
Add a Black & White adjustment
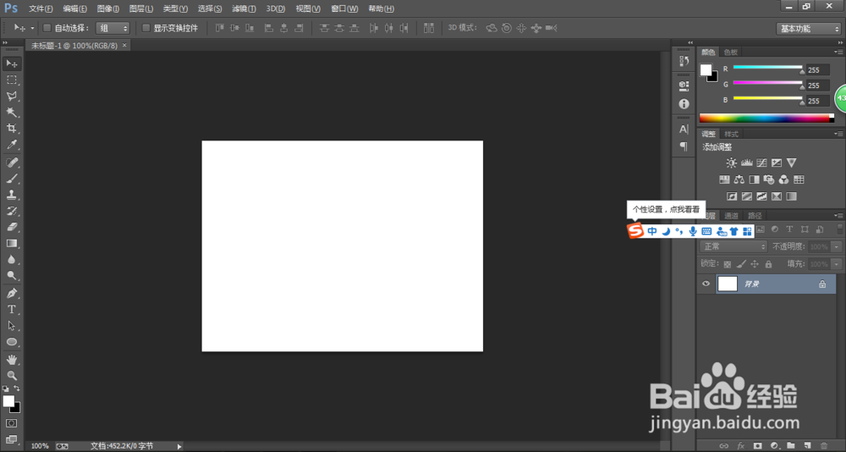pos(754,179)
